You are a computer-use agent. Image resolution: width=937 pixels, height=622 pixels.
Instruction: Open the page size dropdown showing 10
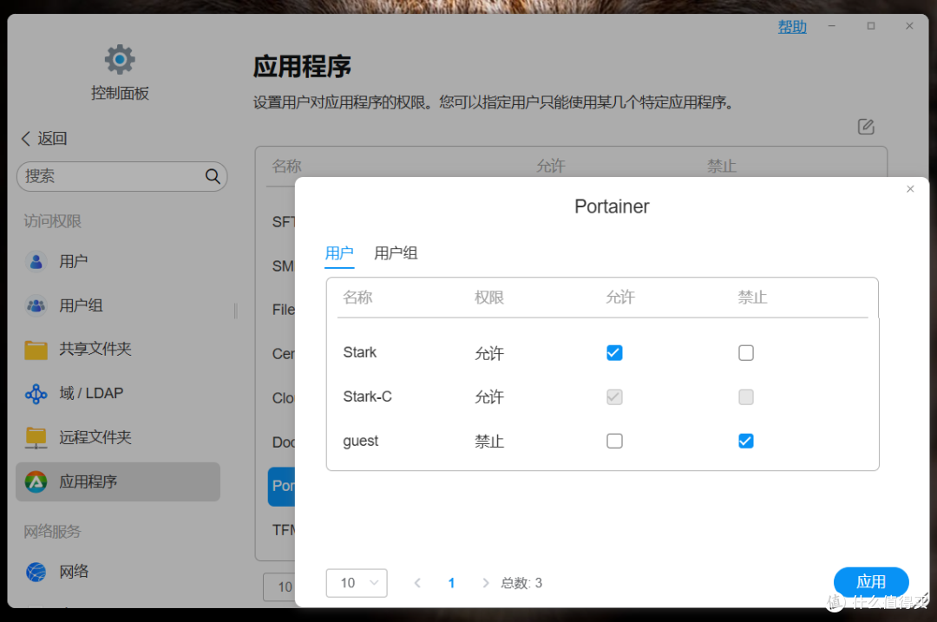click(x=356, y=583)
